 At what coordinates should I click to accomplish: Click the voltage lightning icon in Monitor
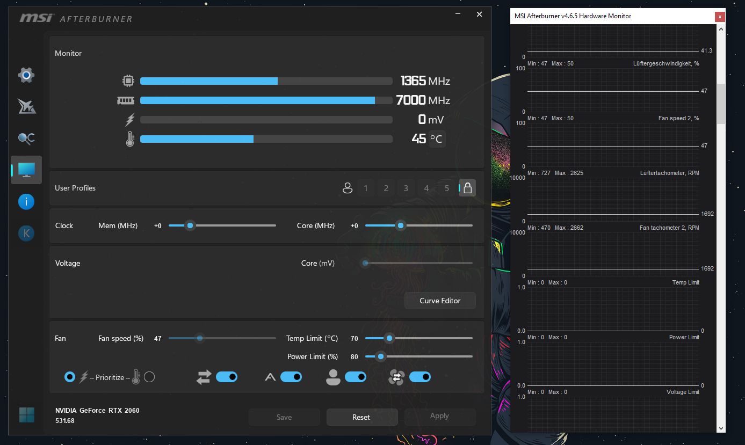coord(129,120)
